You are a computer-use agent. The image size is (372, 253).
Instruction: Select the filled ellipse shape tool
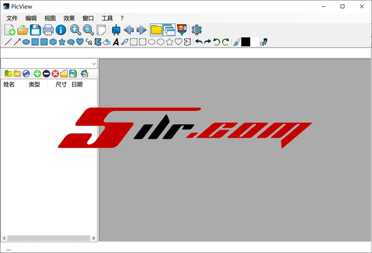(x=26, y=42)
